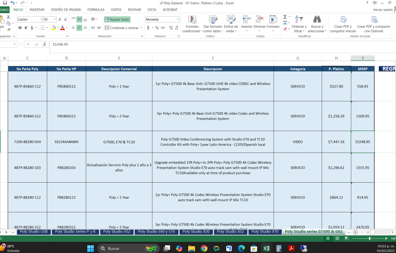Click Crear PDF y compartir vínculo
The height and width of the screenshot is (253, 396).
pyautogui.click(x=343, y=24)
